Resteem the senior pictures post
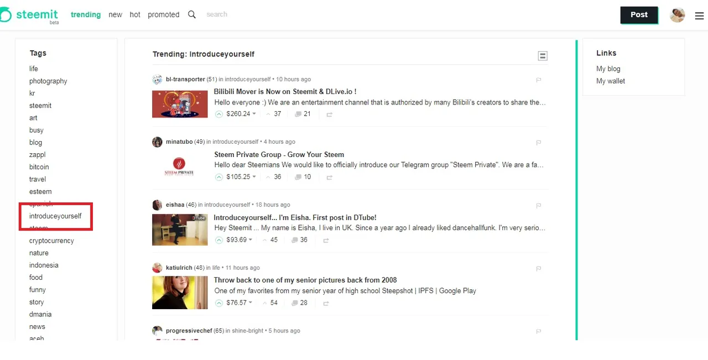 coord(326,304)
